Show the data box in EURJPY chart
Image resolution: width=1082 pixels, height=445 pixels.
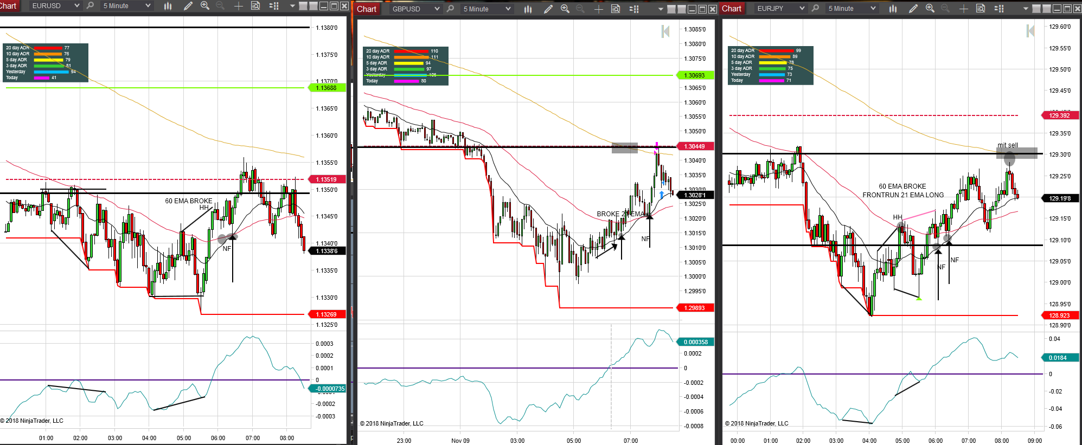click(x=981, y=8)
